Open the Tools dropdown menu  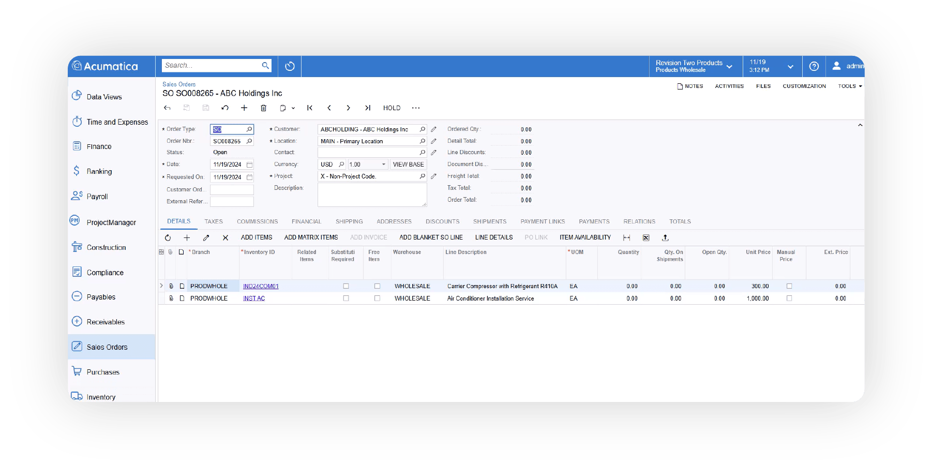(x=850, y=86)
